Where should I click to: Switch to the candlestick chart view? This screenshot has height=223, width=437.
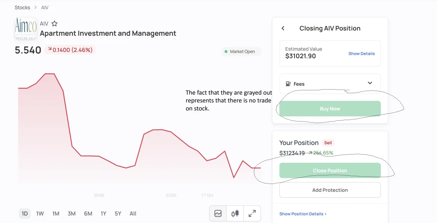click(235, 213)
